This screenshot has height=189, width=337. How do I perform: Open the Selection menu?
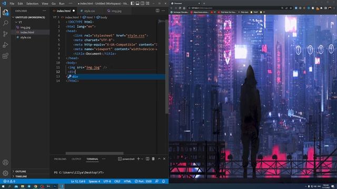coord(32,4)
